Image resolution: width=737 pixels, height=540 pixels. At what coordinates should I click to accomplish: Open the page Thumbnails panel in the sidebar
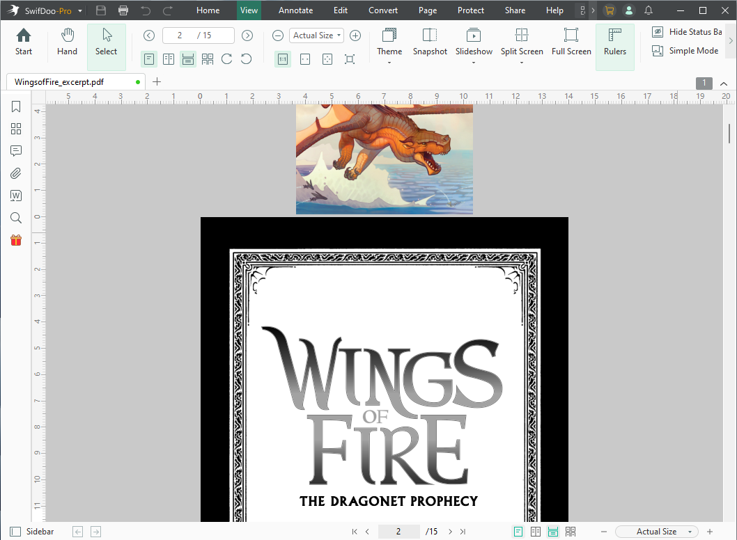[x=16, y=129]
